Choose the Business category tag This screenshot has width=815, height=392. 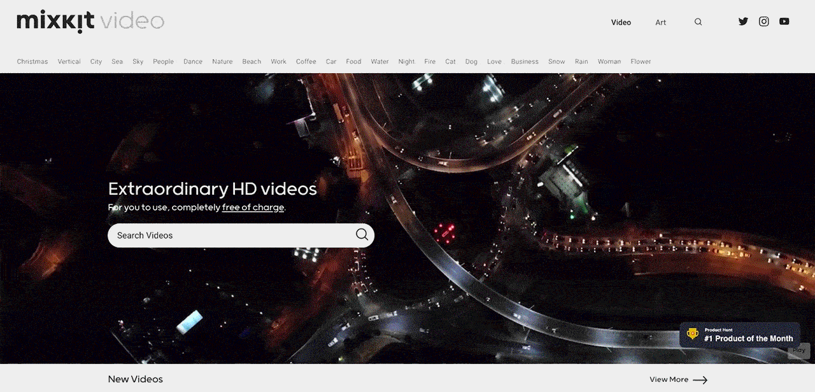[525, 62]
